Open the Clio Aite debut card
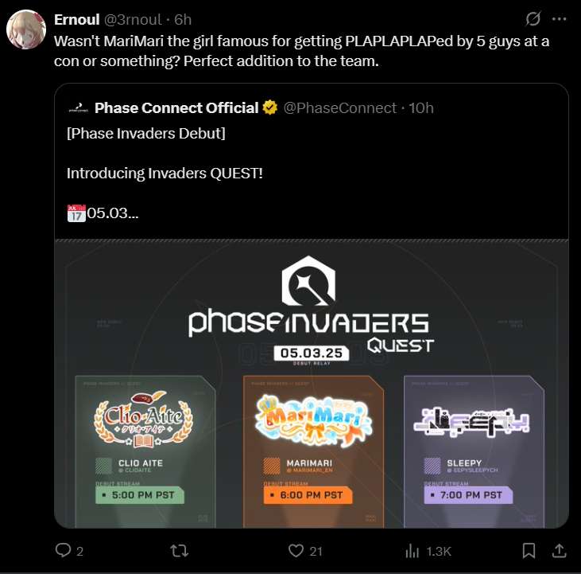 click(145, 451)
